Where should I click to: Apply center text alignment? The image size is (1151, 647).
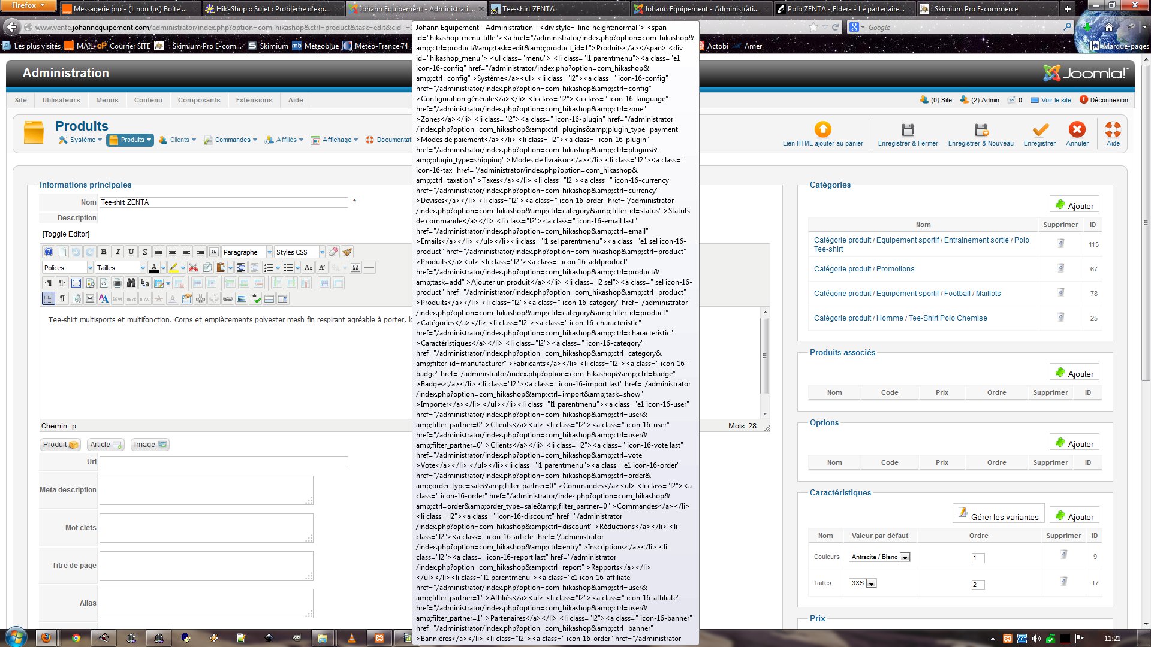pos(173,252)
